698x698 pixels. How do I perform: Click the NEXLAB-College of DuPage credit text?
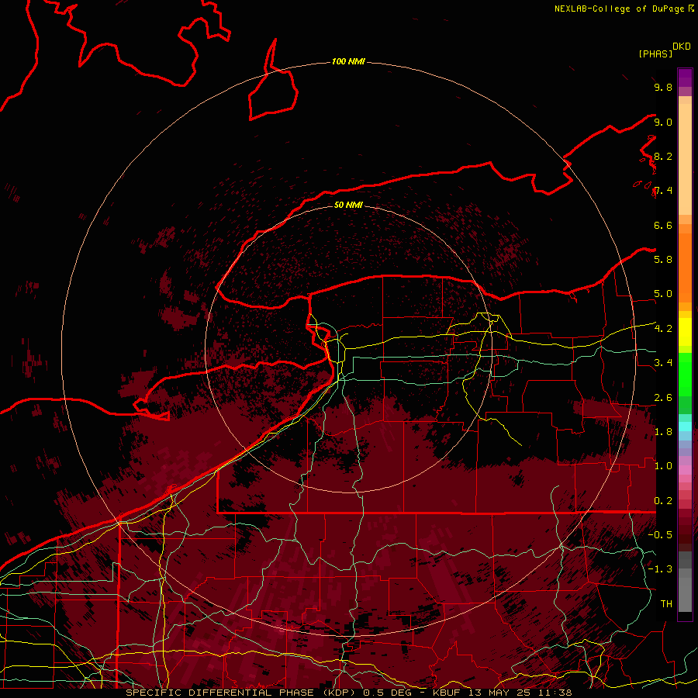(x=620, y=9)
